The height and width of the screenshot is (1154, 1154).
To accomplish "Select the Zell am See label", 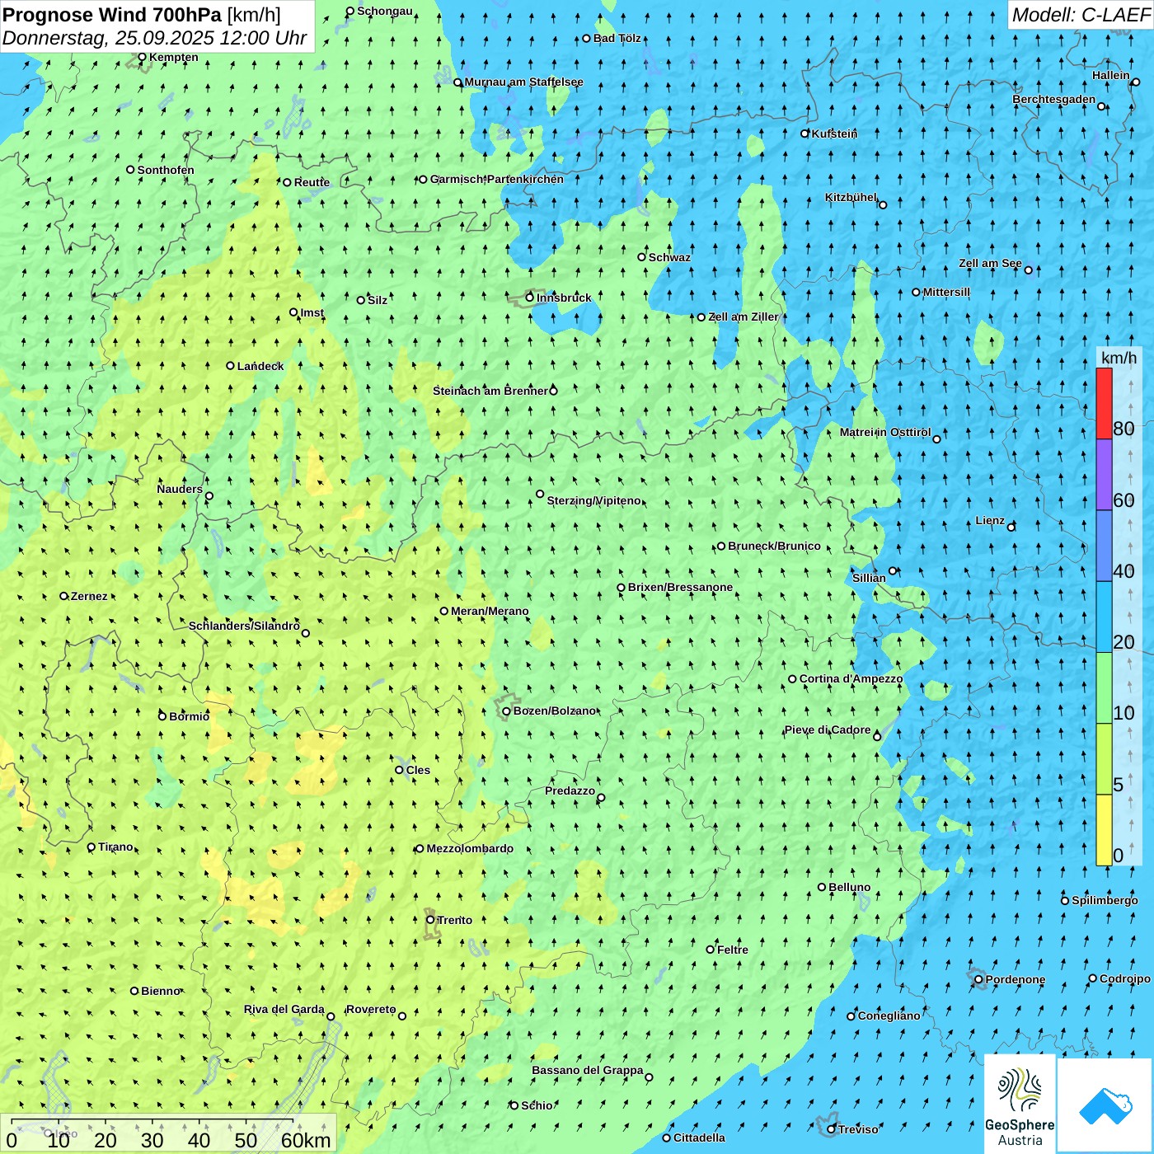I will click(x=990, y=264).
